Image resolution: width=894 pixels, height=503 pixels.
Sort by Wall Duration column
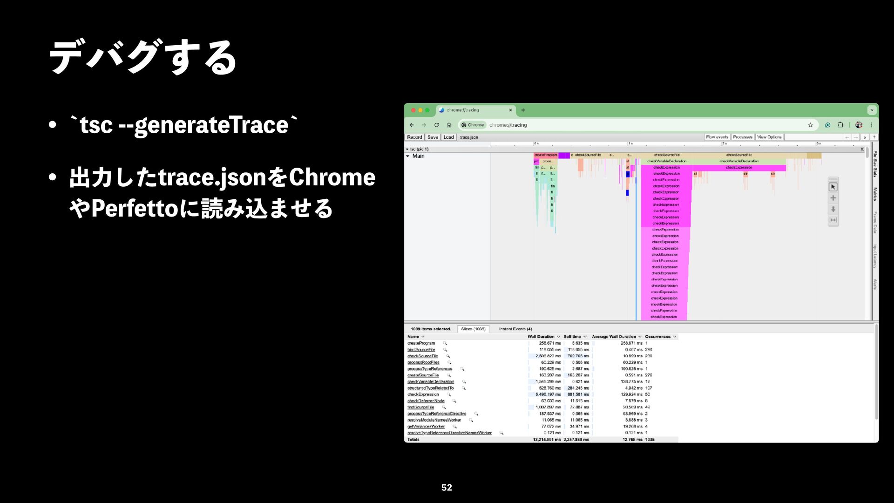543,336
